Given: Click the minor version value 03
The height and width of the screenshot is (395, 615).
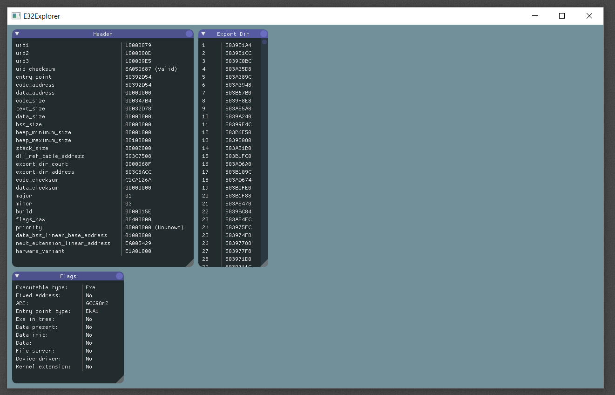Looking at the screenshot, I should coord(128,204).
